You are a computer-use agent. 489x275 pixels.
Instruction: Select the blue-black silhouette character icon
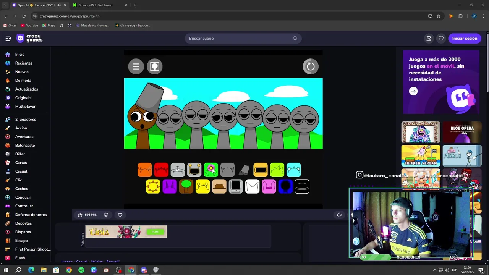tap(285, 186)
